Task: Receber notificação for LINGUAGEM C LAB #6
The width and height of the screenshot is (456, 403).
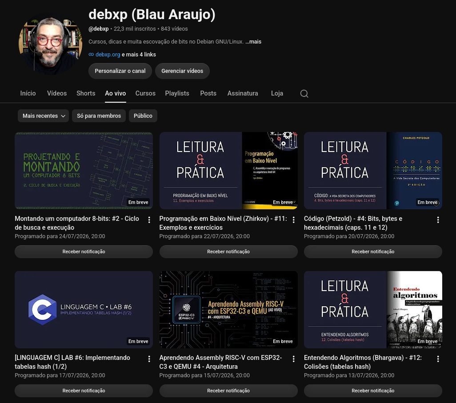Action: (84, 391)
